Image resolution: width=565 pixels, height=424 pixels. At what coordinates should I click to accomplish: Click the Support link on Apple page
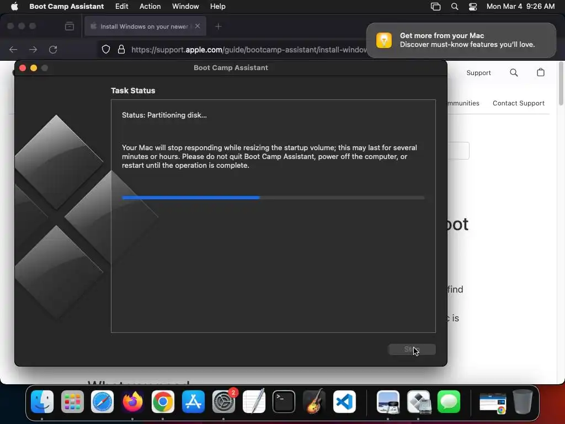pyautogui.click(x=478, y=73)
